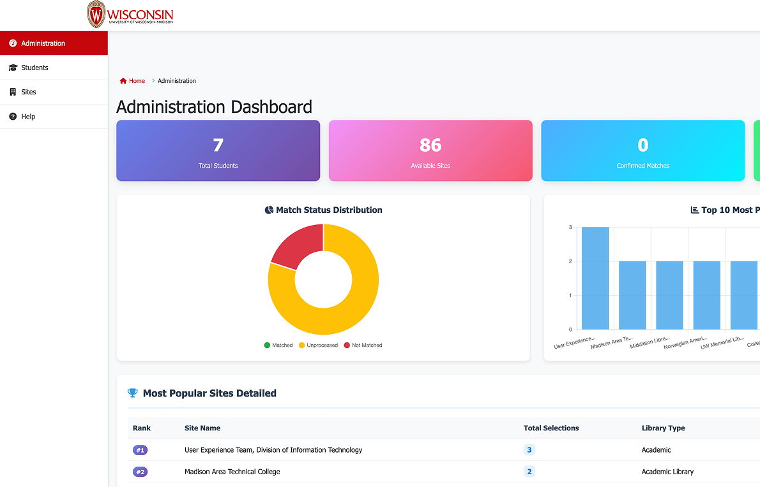The height and width of the screenshot is (487, 760).
Task: Click the Administration breadcrumb text
Action: click(177, 81)
